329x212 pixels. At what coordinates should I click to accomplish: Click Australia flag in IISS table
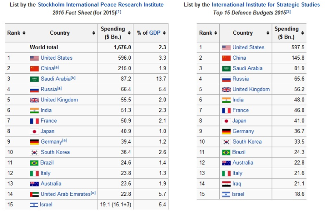coord(226,163)
